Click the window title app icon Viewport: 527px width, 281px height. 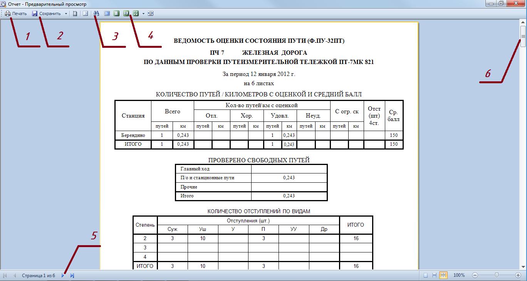coord(3,4)
